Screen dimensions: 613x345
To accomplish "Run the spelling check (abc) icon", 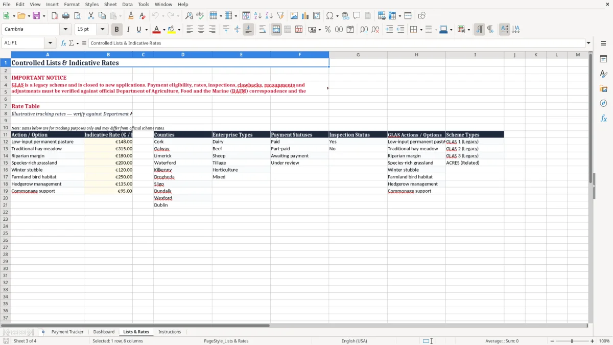I will (x=200, y=16).
